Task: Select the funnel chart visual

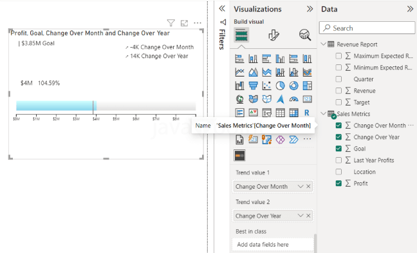Action: coord(253,86)
